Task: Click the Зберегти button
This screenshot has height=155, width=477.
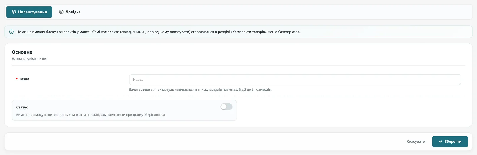Action: [x=450, y=142]
